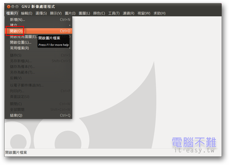Open the 圖片(I) menu
The image size is (229, 165).
tap(70, 13)
